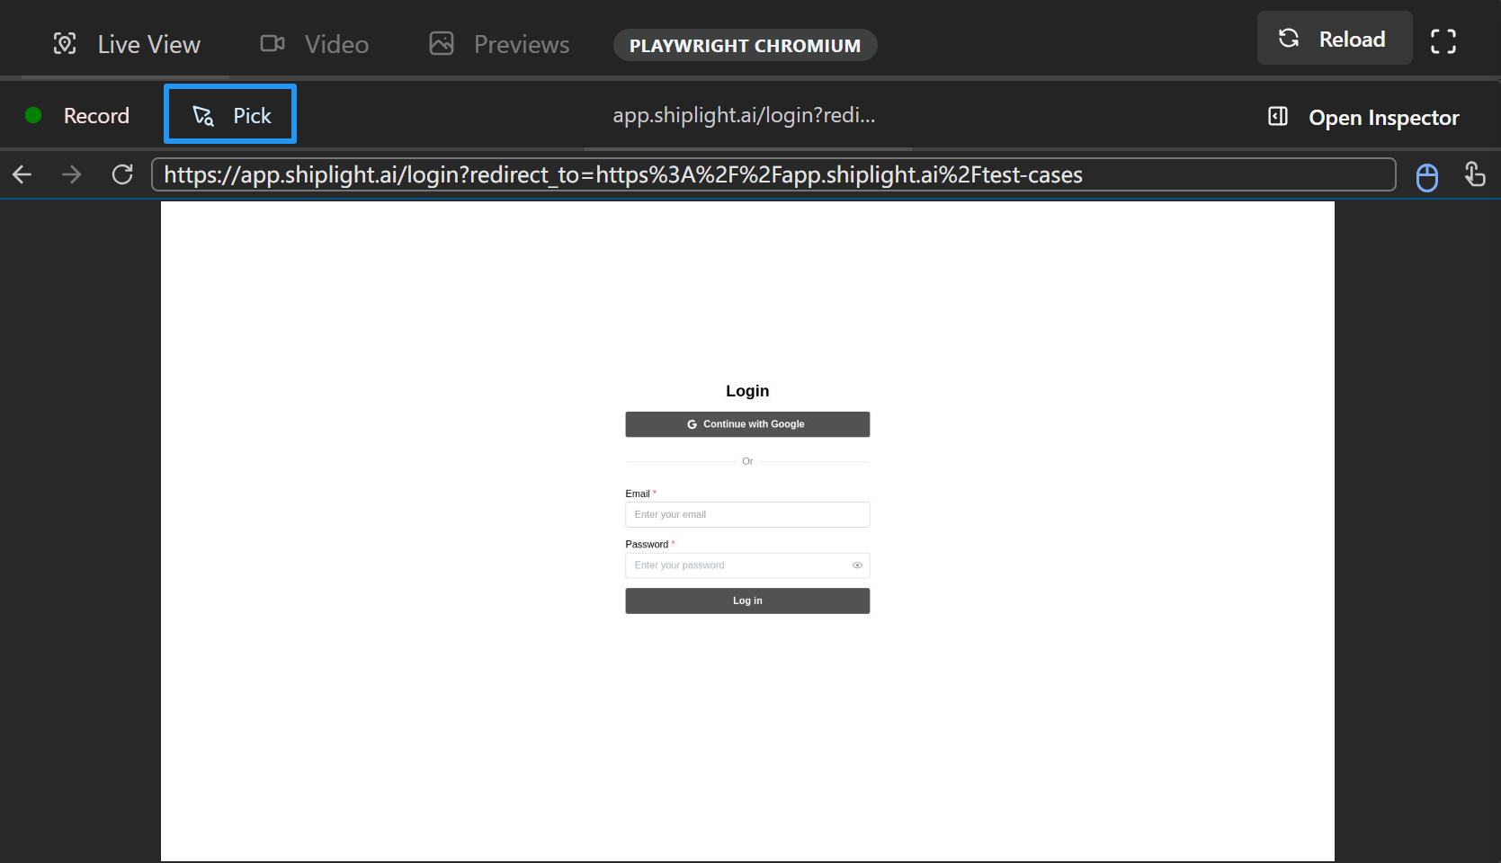1501x863 pixels.
Task: Start recording via the Record indicator
Action: tap(77, 115)
